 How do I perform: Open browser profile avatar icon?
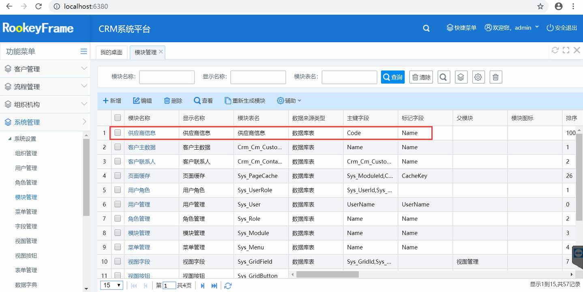559,6
